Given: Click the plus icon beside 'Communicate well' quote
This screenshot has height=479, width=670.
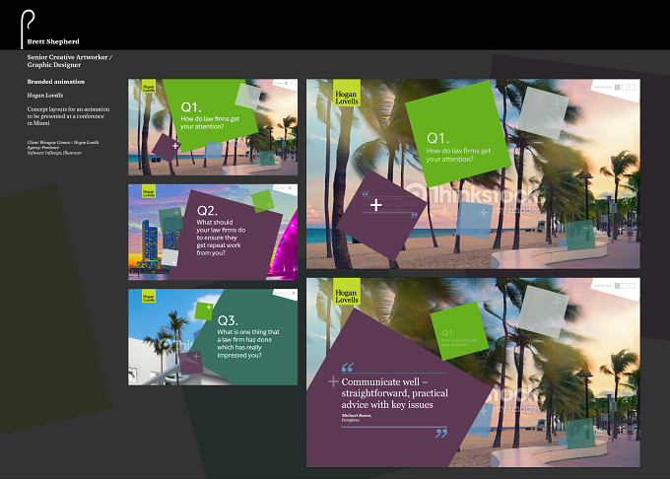Looking at the screenshot, I should pos(333,381).
